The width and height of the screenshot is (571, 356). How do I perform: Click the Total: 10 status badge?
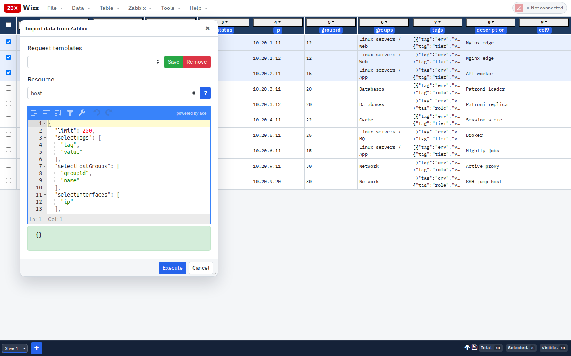tap(491, 348)
